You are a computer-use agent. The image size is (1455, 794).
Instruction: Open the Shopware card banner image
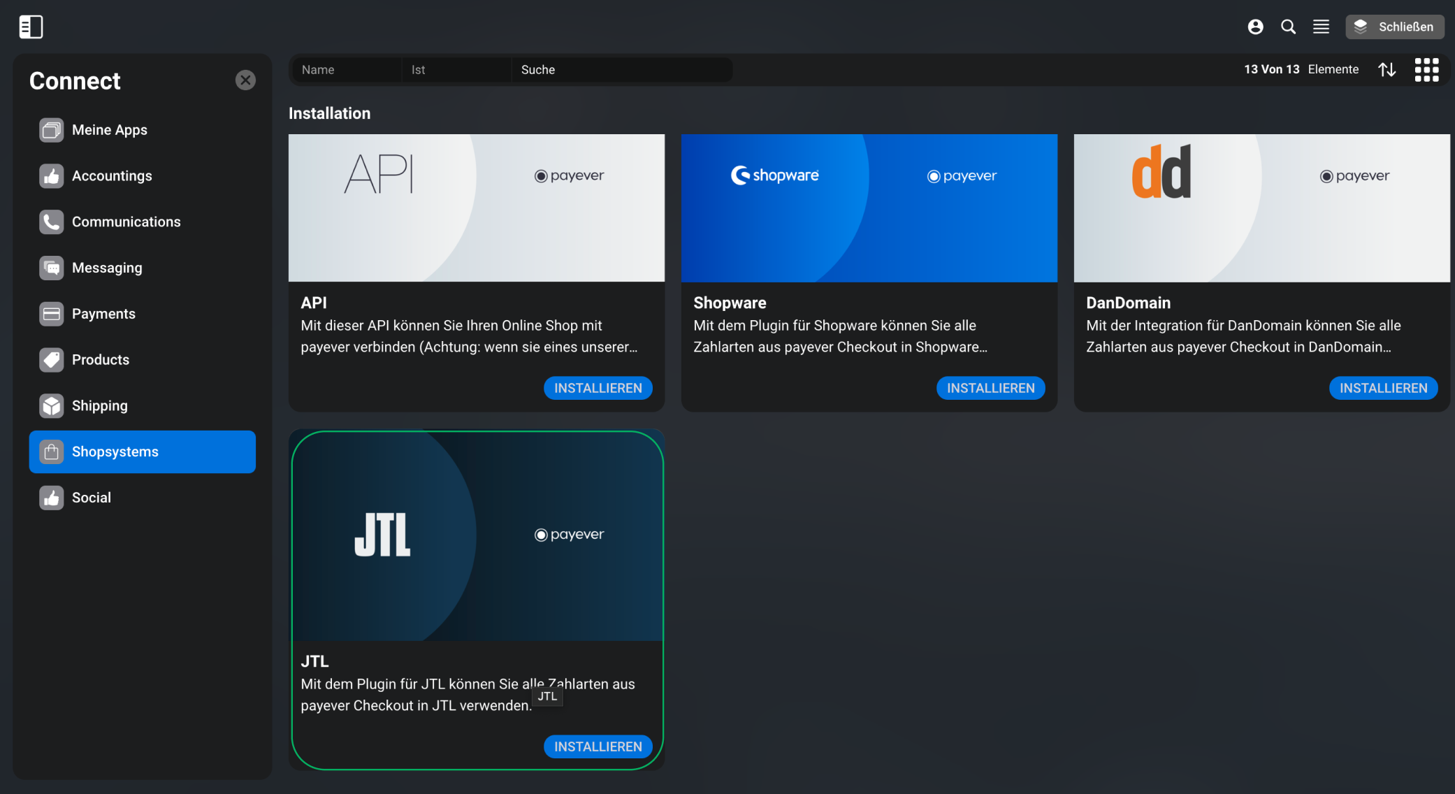click(x=869, y=208)
